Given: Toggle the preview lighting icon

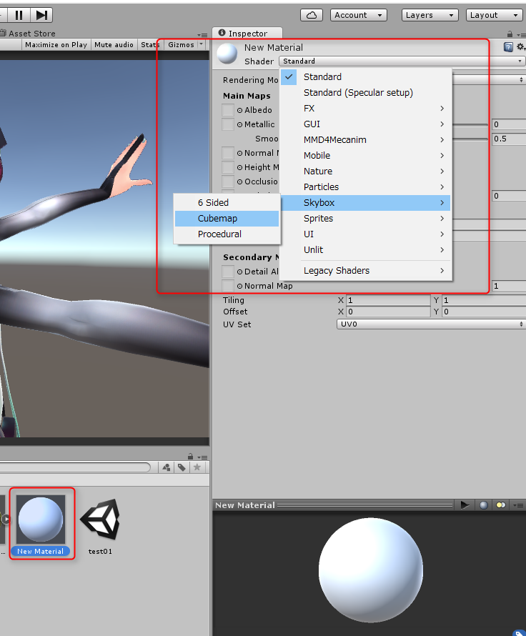Looking at the screenshot, I should click(x=501, y=505).
